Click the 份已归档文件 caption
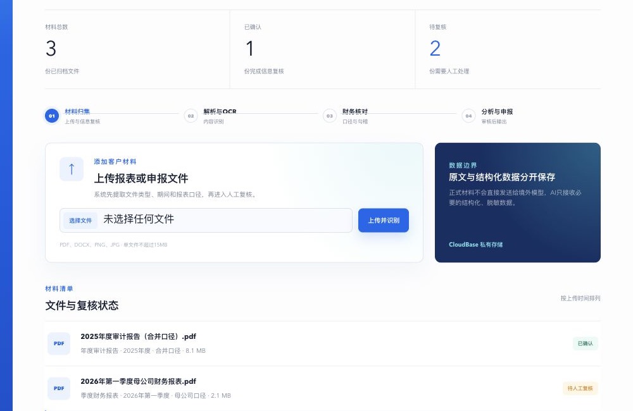 pyautogui.click(x=62, y=71)
